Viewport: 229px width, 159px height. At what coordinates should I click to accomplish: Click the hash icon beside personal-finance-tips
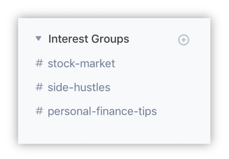pos(39,111)
